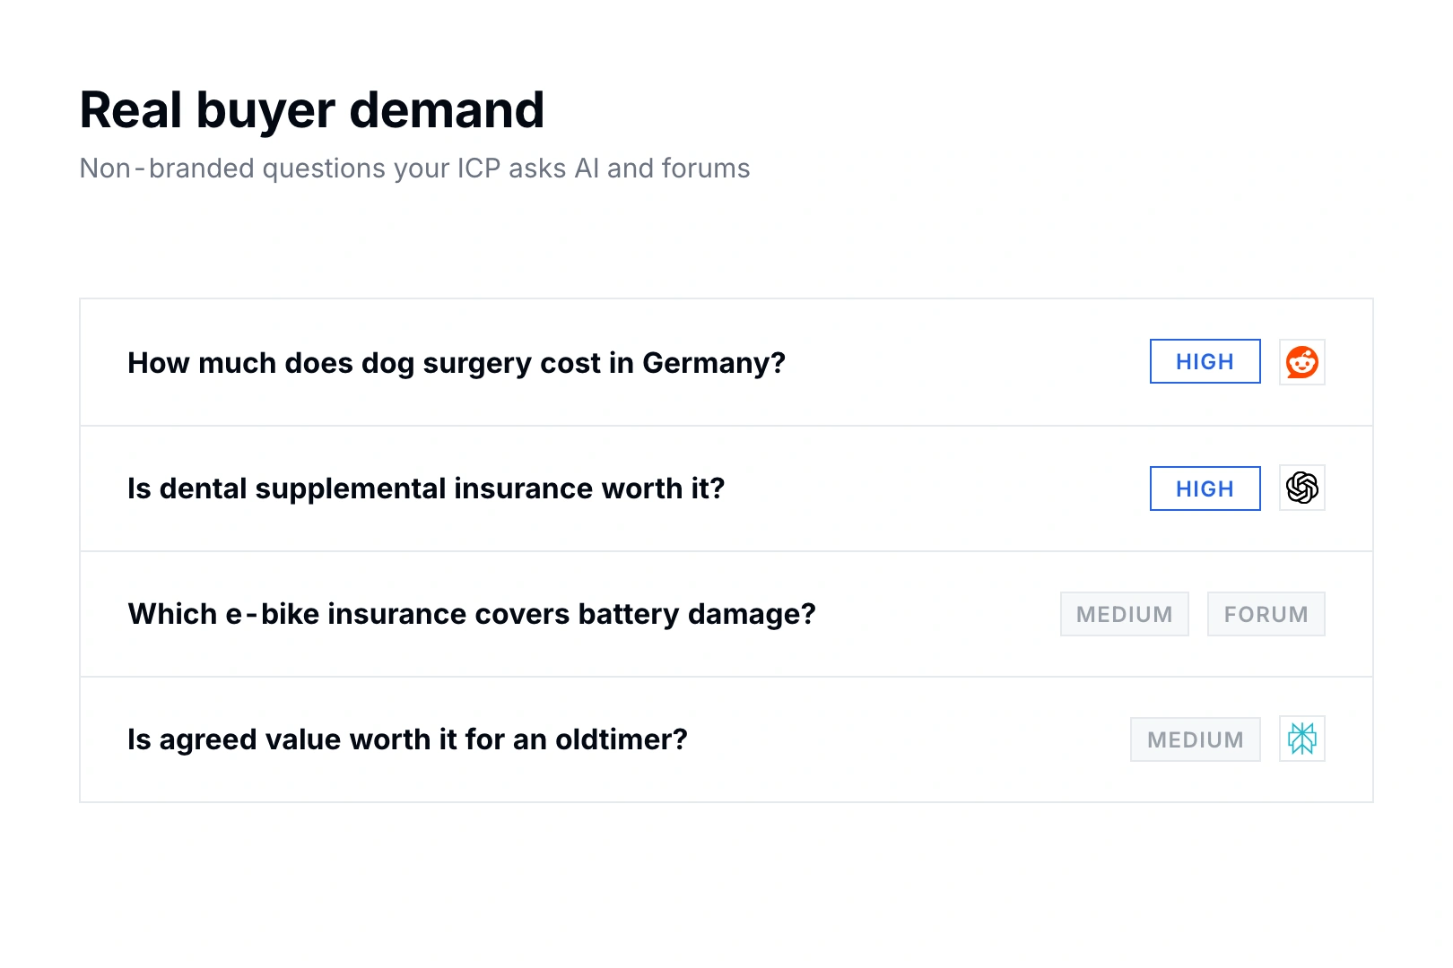Select HIGH badge on dental insurance question
The width and height of the screenshot is (1453, 968).
(1205, 488)
